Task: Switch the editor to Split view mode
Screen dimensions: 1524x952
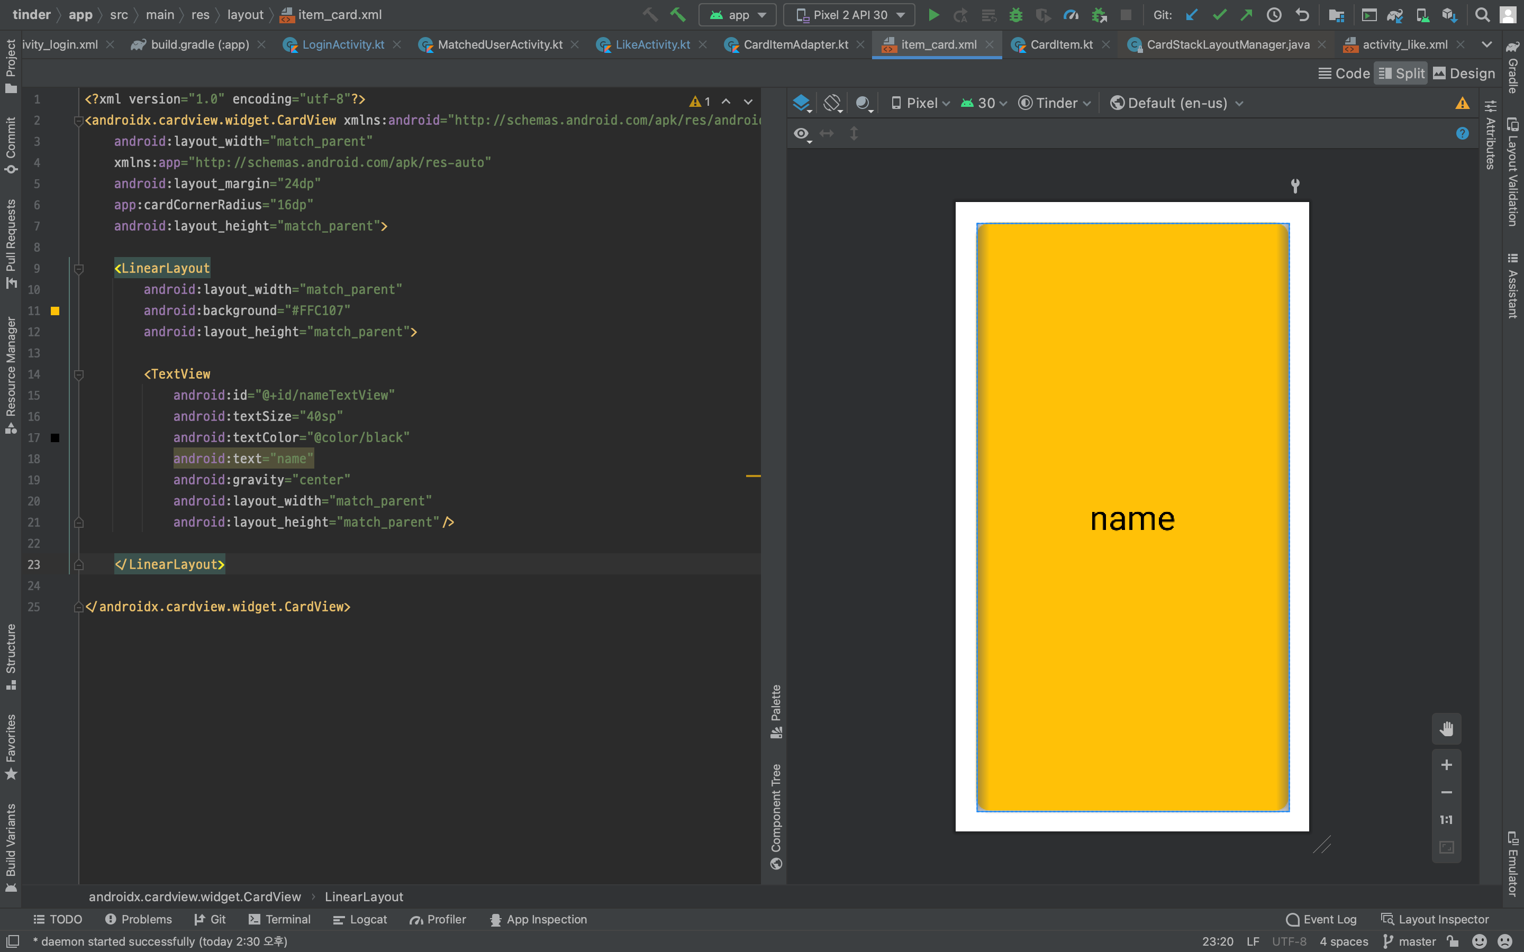Action: pos(1401,74)
